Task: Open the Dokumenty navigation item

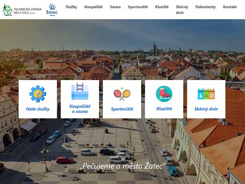Action: point(206,7)
